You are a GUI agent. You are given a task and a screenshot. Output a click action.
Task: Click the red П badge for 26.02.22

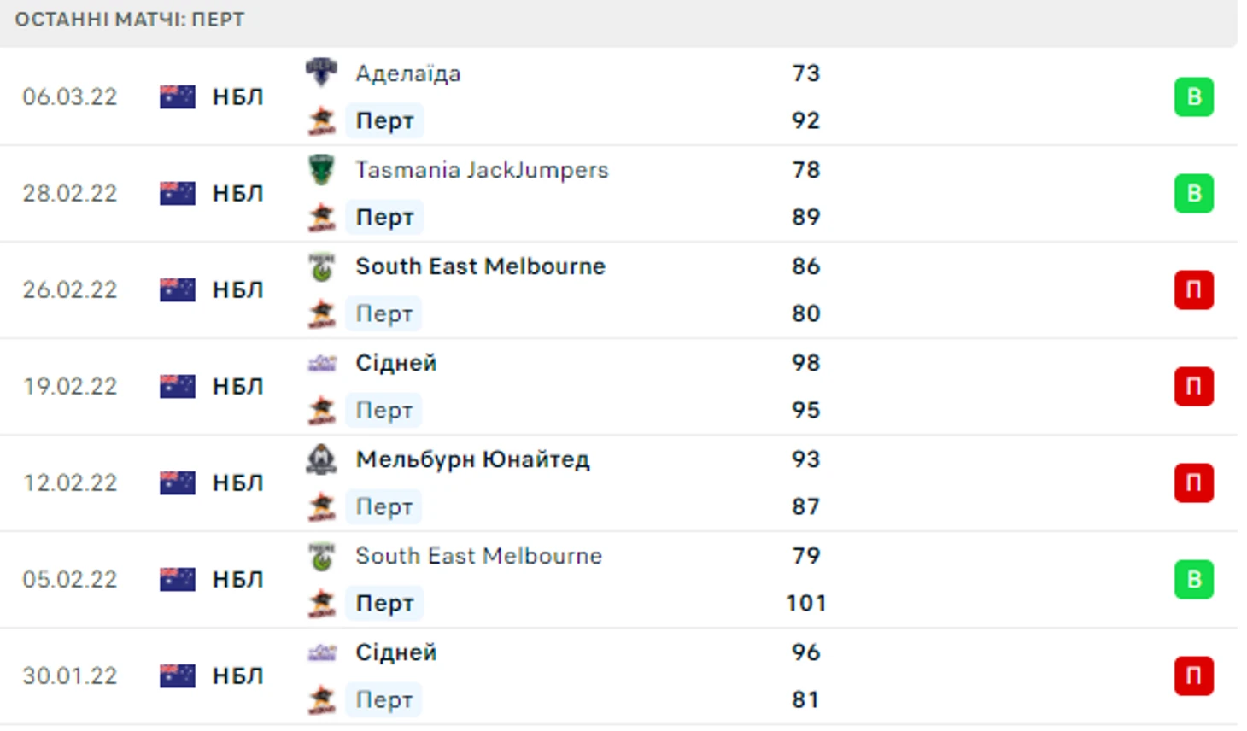coord(1193,289)
